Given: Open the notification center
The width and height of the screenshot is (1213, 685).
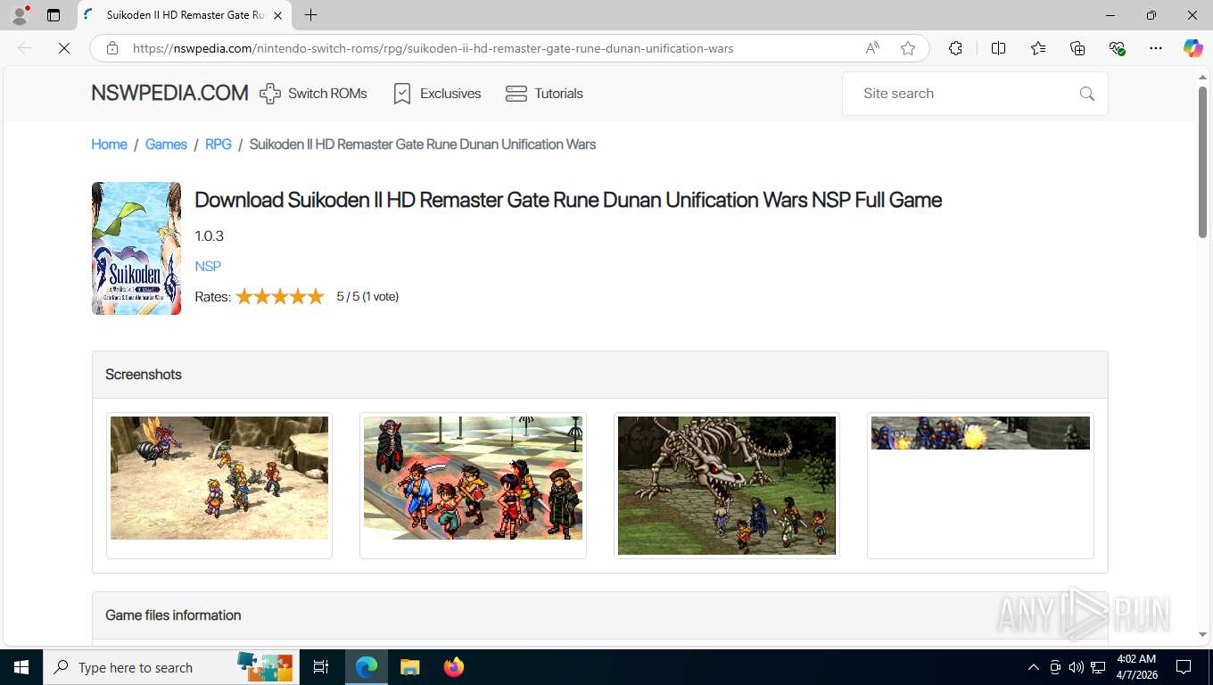Looking at the screenshot, I should (1184, 667).
